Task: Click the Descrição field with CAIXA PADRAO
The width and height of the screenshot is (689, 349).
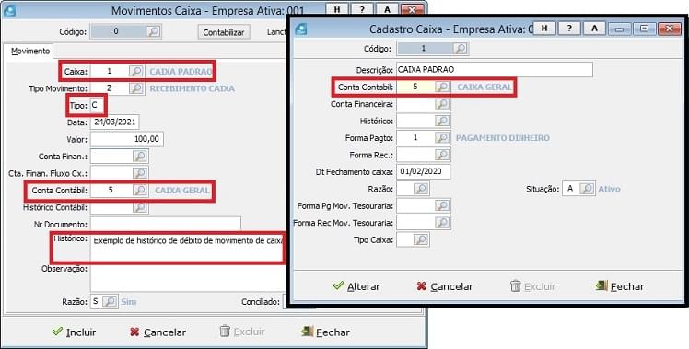Action: tap(495, 69)
